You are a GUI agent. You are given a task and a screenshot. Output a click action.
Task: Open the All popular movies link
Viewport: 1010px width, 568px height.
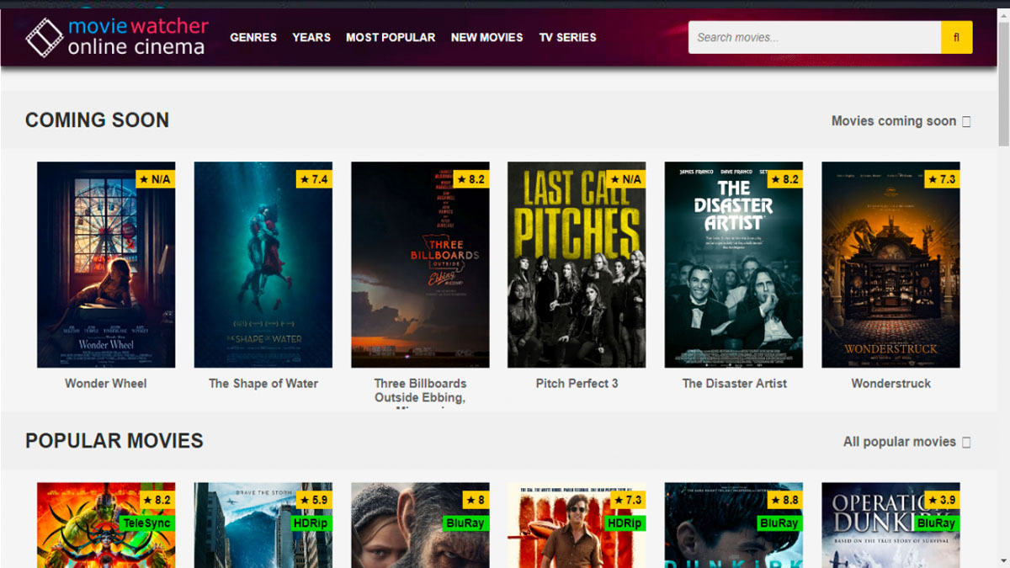click(x=906, y=442)
